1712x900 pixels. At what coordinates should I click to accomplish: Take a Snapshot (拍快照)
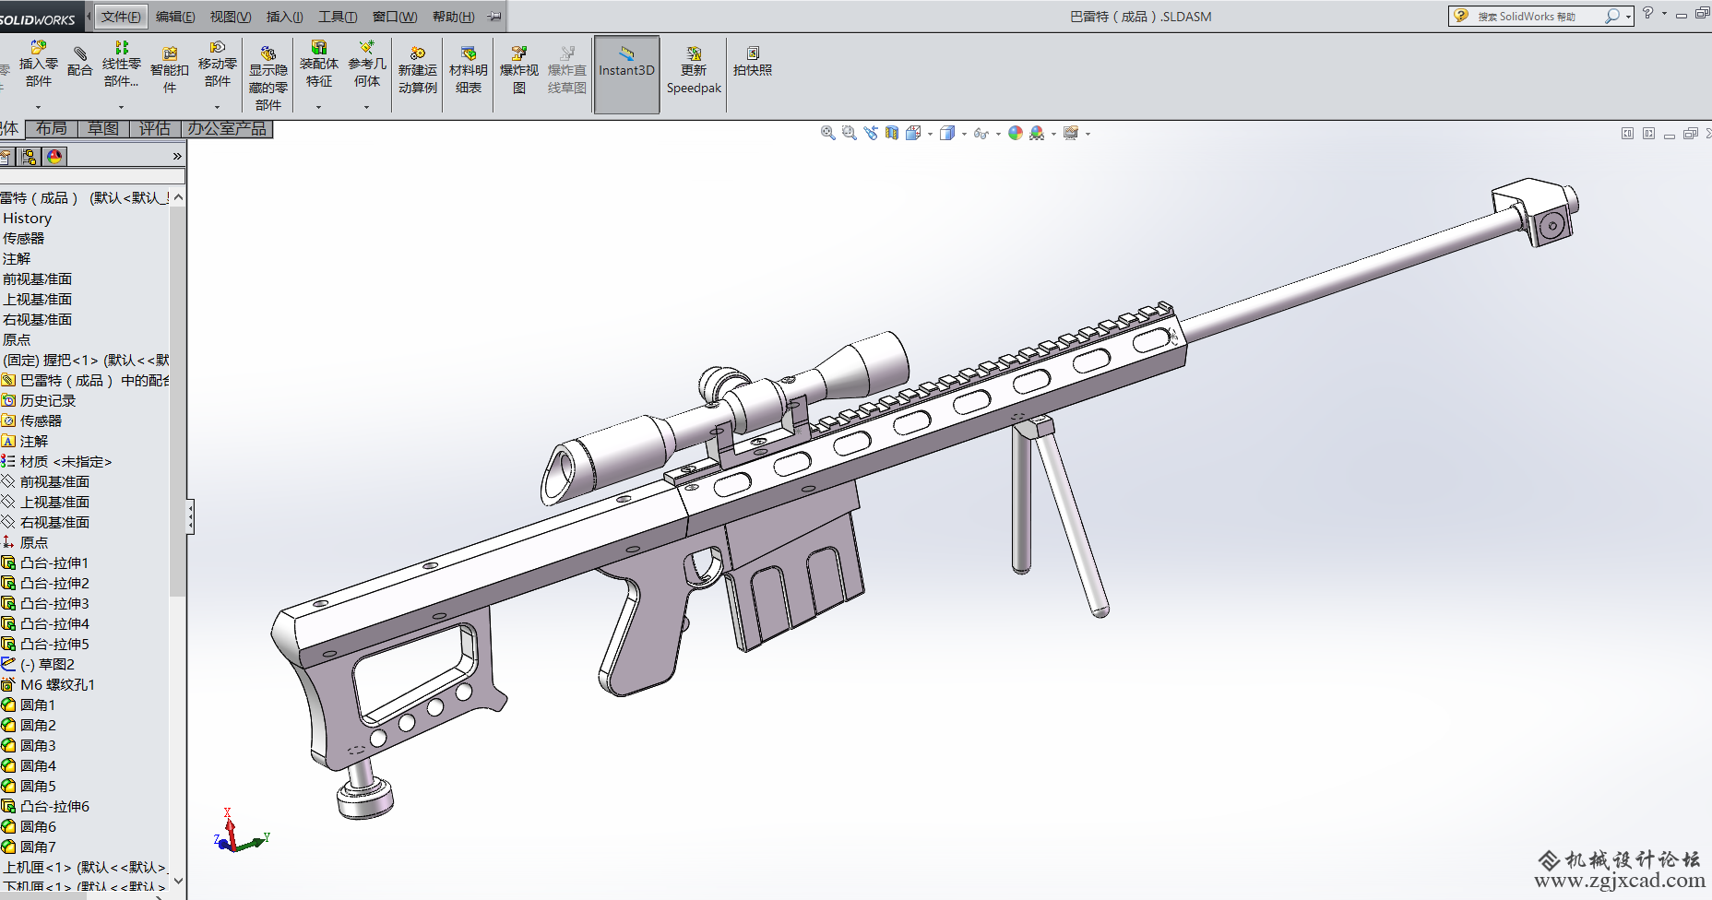coord(753,61)
